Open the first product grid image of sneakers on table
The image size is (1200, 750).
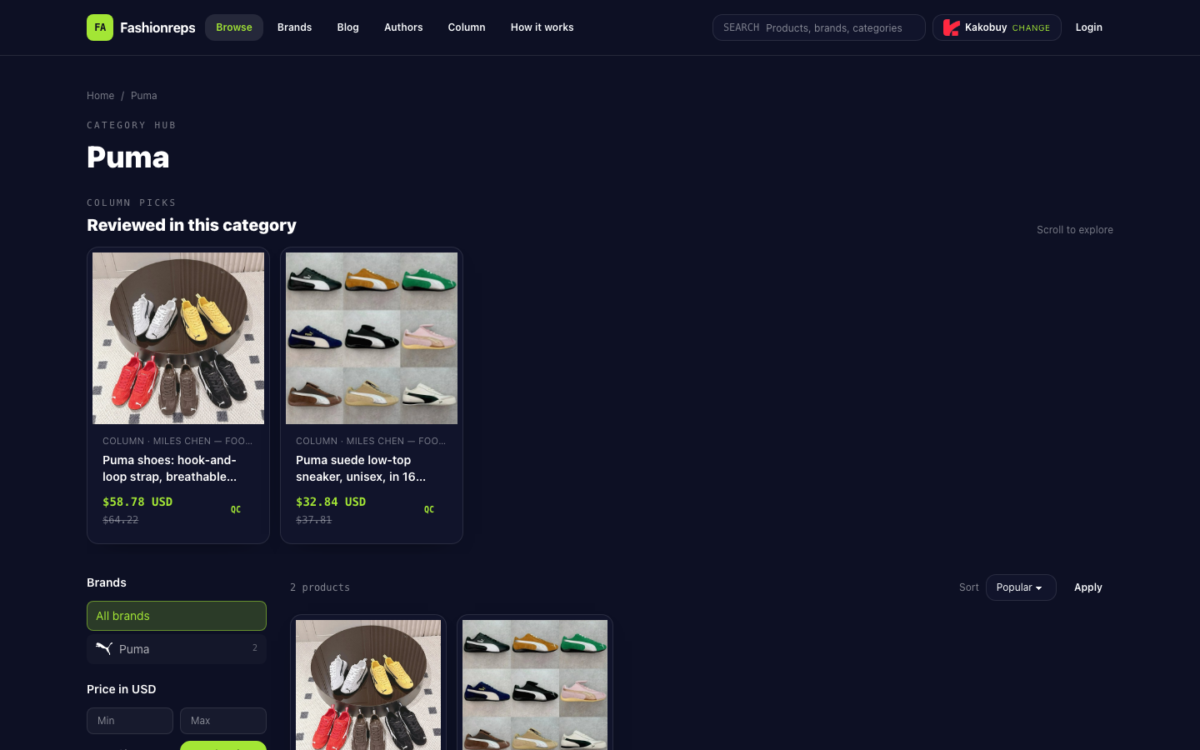pos(368,685)
